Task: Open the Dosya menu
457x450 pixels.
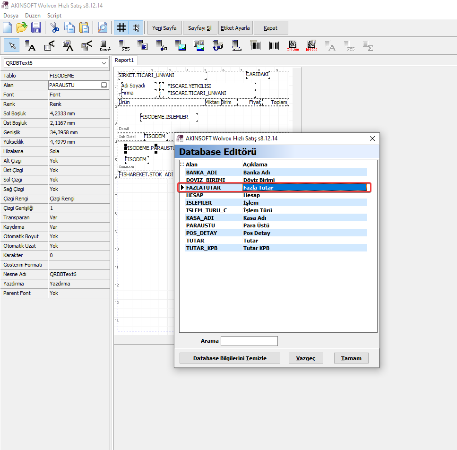Action: [11, 16]
